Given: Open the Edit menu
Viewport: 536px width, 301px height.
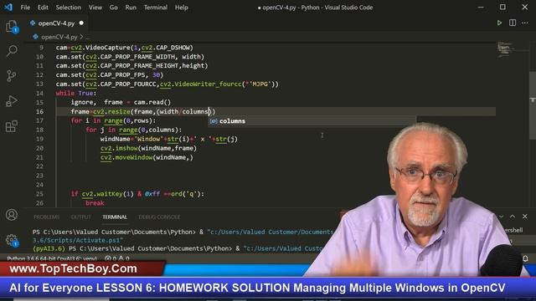Looking at the screenshot, I should (x=43, y=8).
